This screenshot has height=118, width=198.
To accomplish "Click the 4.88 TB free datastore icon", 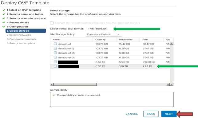I will pyautogui.click(x=55, y=66).
